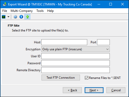Screen dimensions: 129x97
Task: Select the Password text box
Action: point(76,63)
